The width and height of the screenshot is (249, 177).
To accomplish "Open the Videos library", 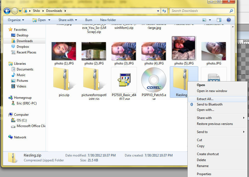I will coord(19,86).
